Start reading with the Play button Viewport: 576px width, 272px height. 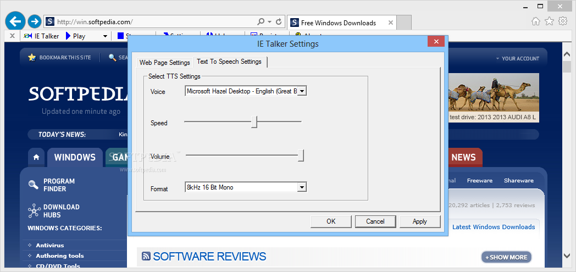(x=76, y=36)
